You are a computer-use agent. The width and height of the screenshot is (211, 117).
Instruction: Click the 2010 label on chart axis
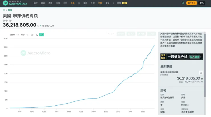click(x=118, y=112)
